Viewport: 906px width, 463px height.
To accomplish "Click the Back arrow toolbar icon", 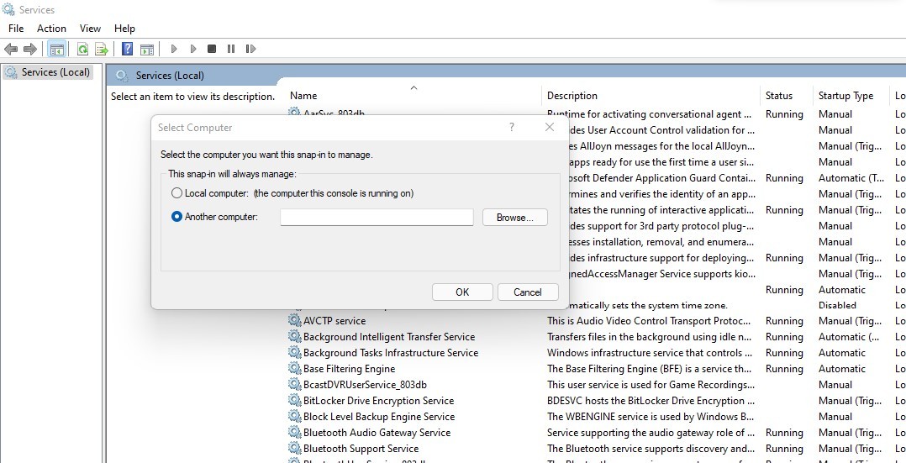I will click(11, 50).
